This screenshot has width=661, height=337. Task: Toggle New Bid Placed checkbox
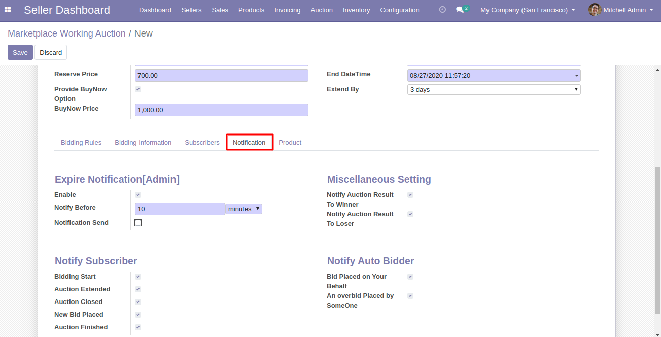138,315
